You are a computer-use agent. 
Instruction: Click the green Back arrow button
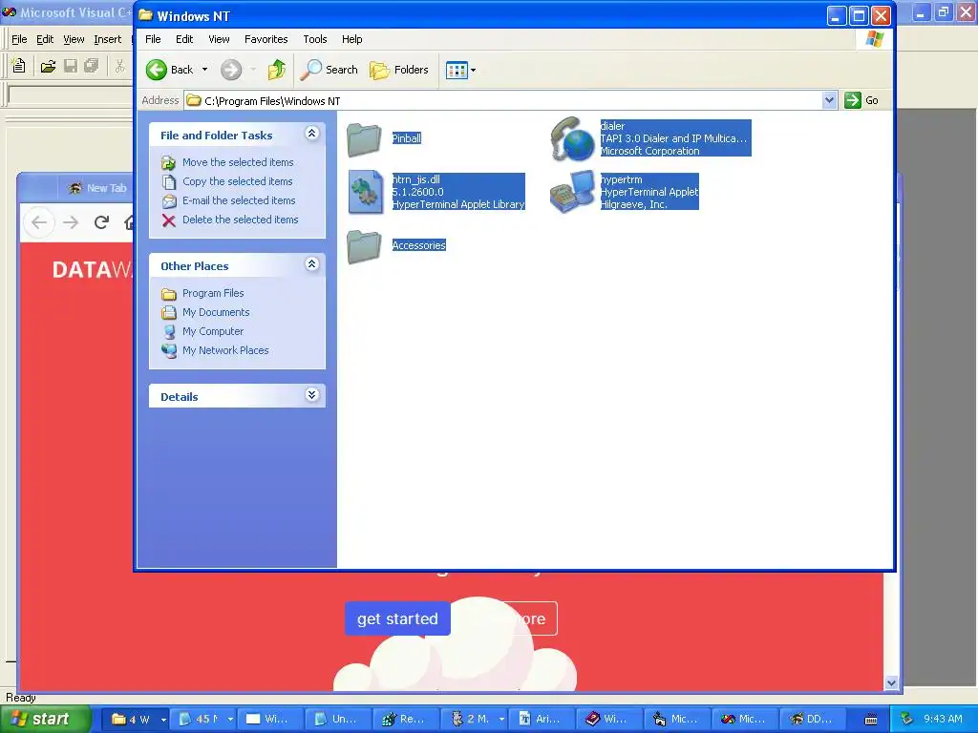point(157,70)
